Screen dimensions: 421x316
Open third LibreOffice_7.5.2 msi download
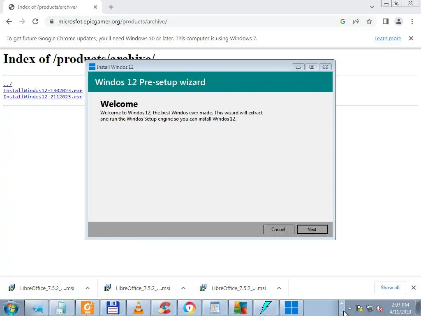[x=233, y=288]
